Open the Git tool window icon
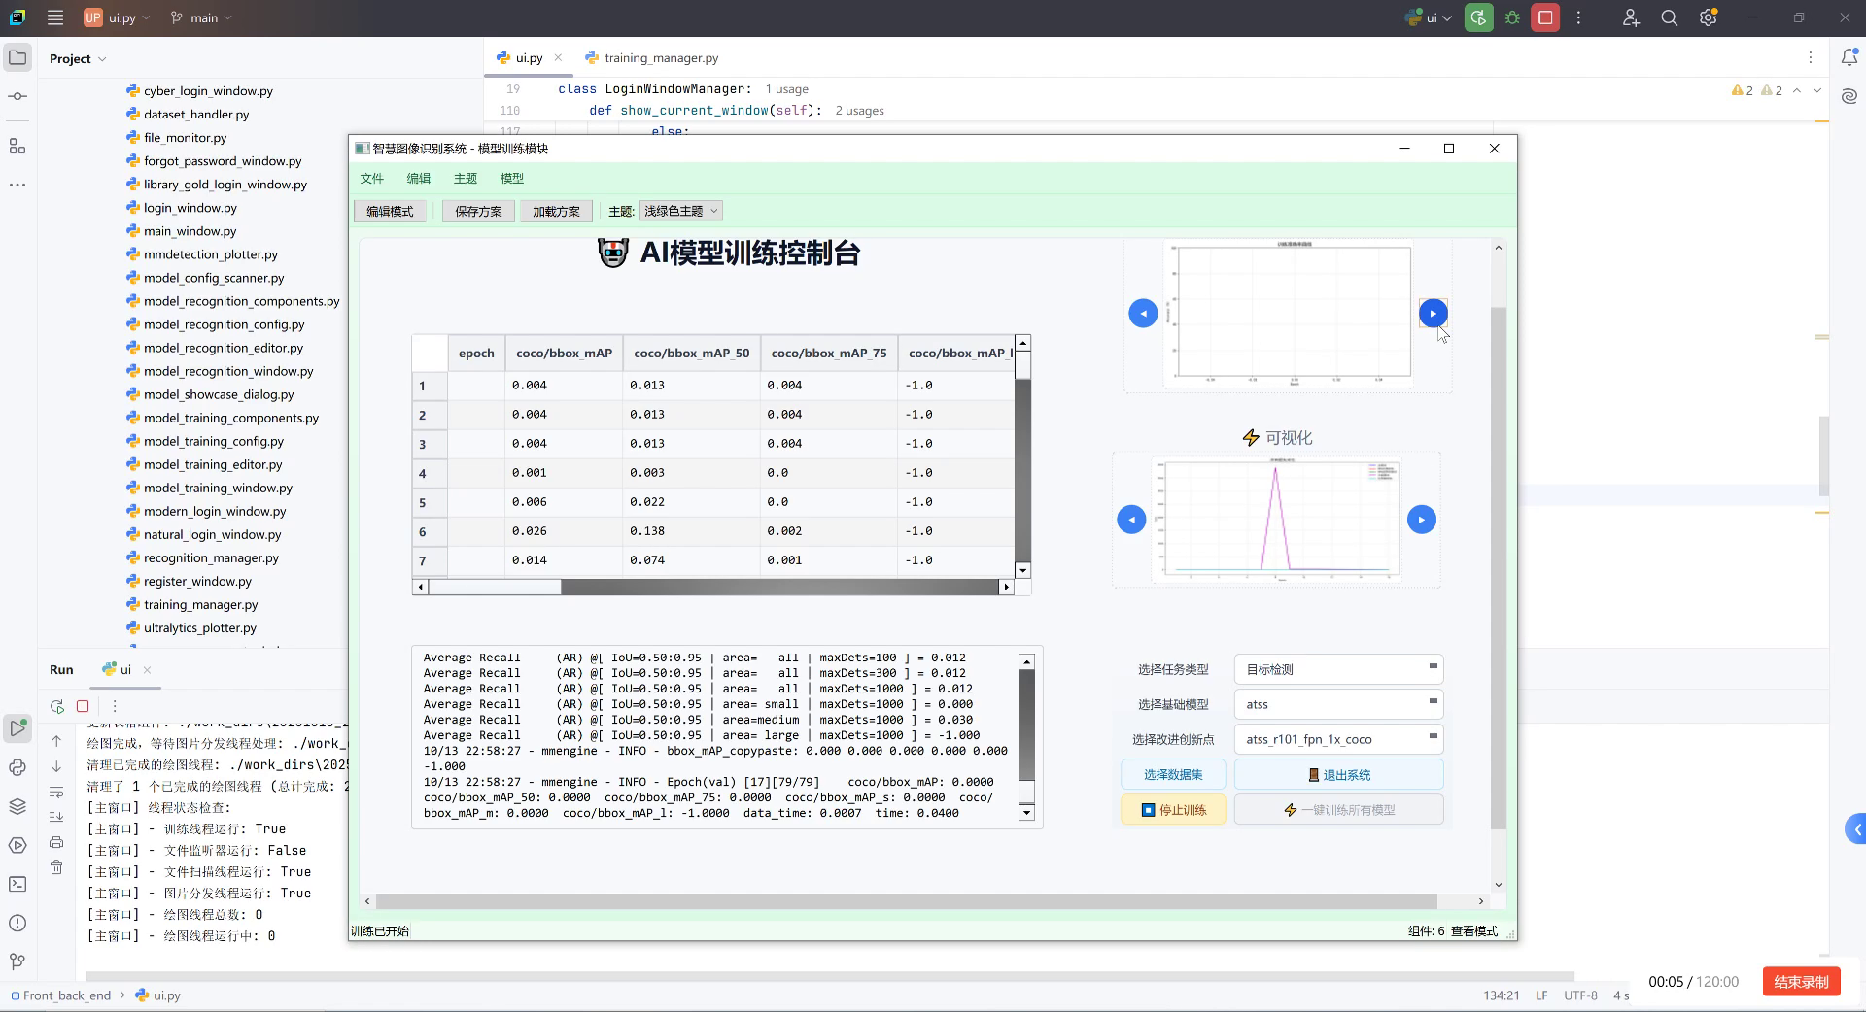The height and width of the screenshot is (1012, 1866). 17,961
